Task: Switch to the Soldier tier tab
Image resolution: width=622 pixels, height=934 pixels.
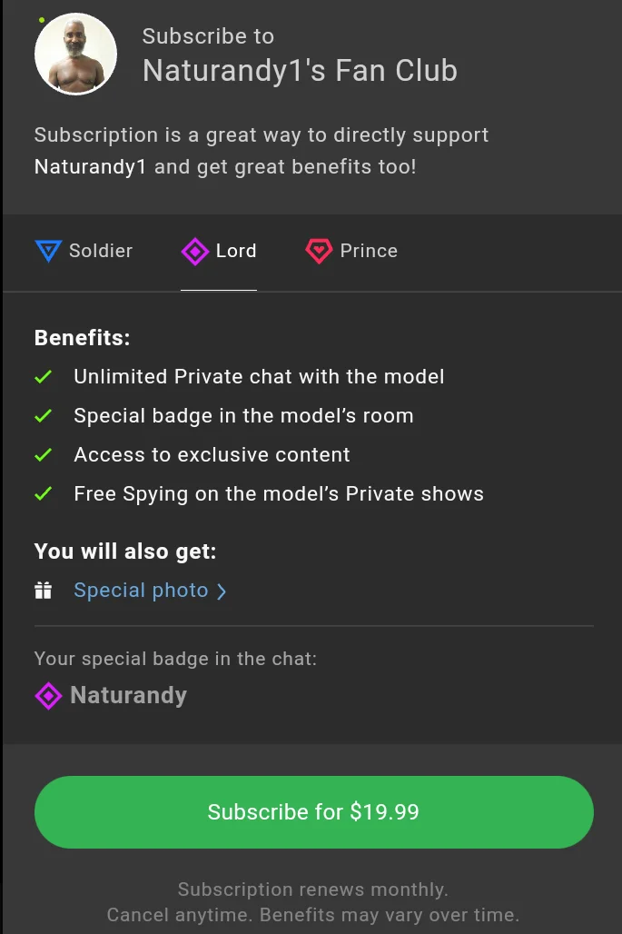Action: 101,251
